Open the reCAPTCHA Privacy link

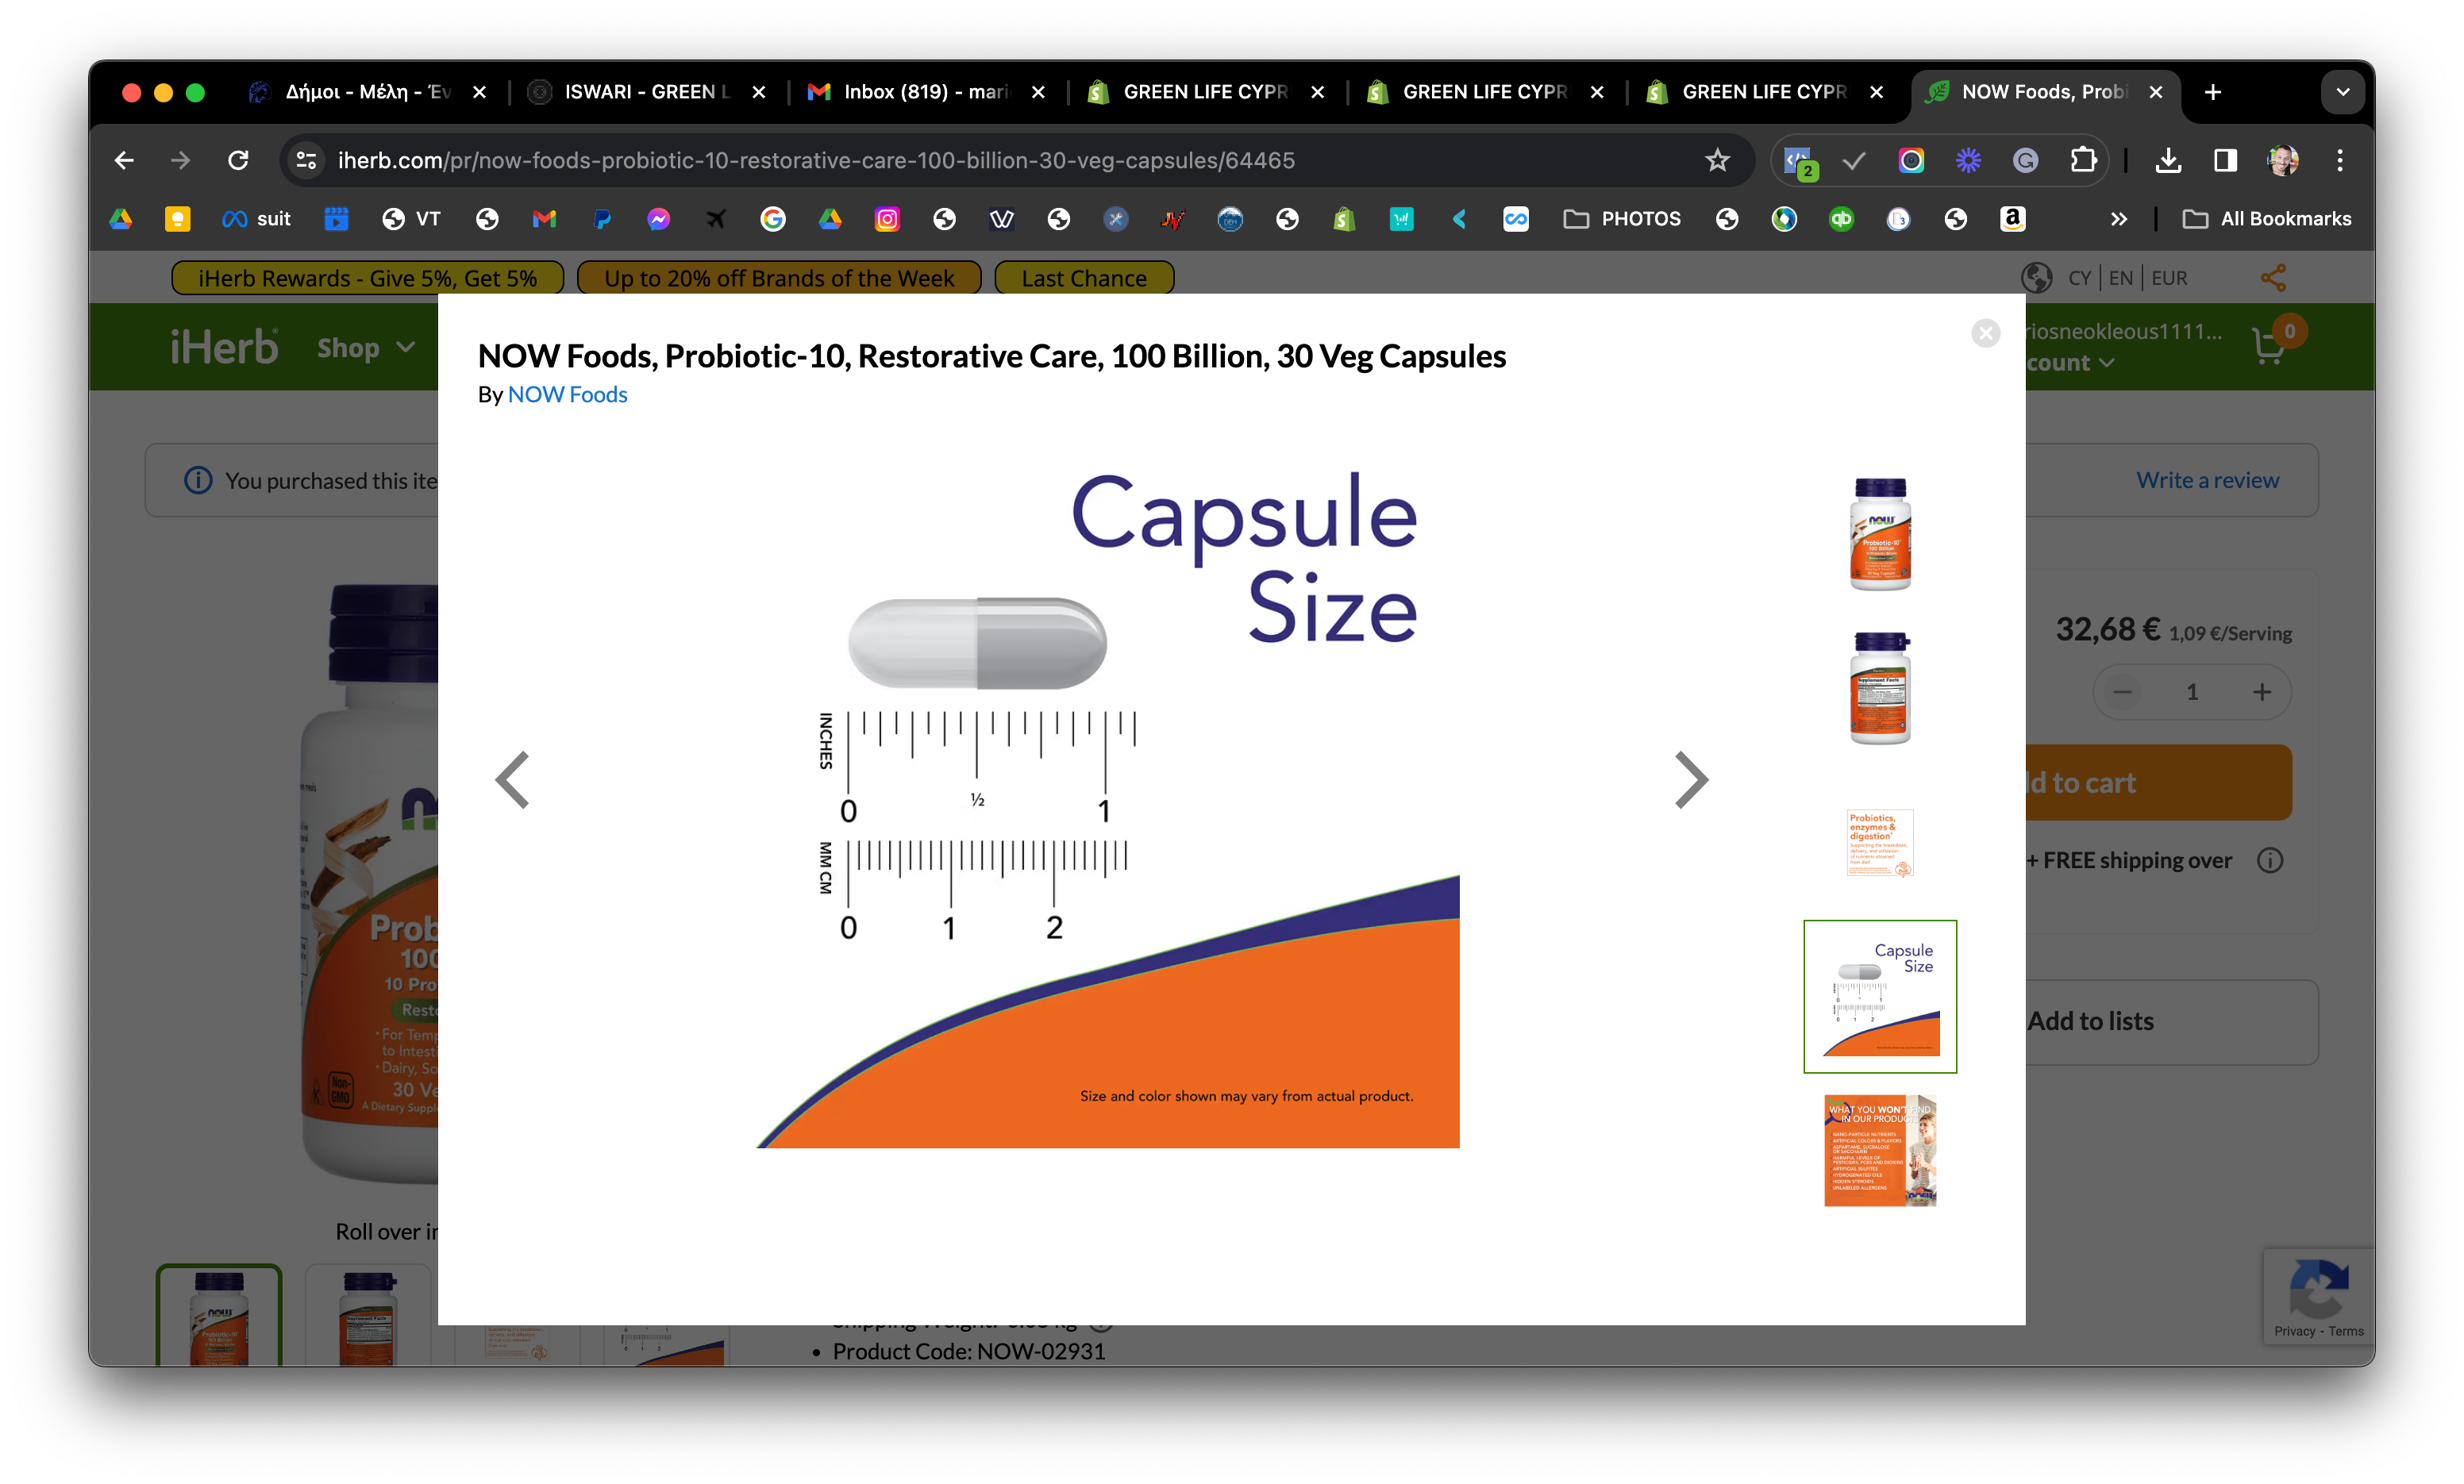click(x=2294, y=1331)
